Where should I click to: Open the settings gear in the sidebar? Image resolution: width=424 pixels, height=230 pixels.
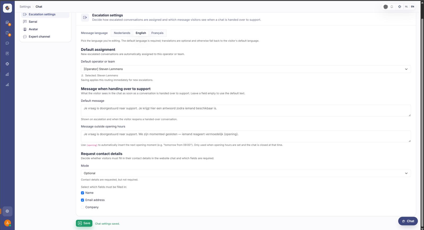pyautogui.click(x=7, y=211)
